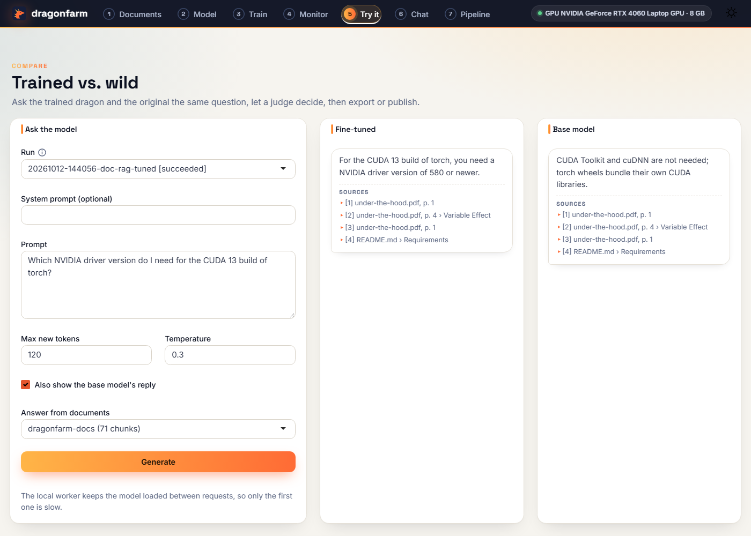Go to the Documents tab
The image size is (751, 536).
pyautogui.click(x=132, y=14)
